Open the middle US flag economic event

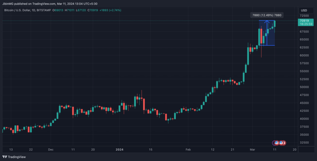[x=281, y=143]
